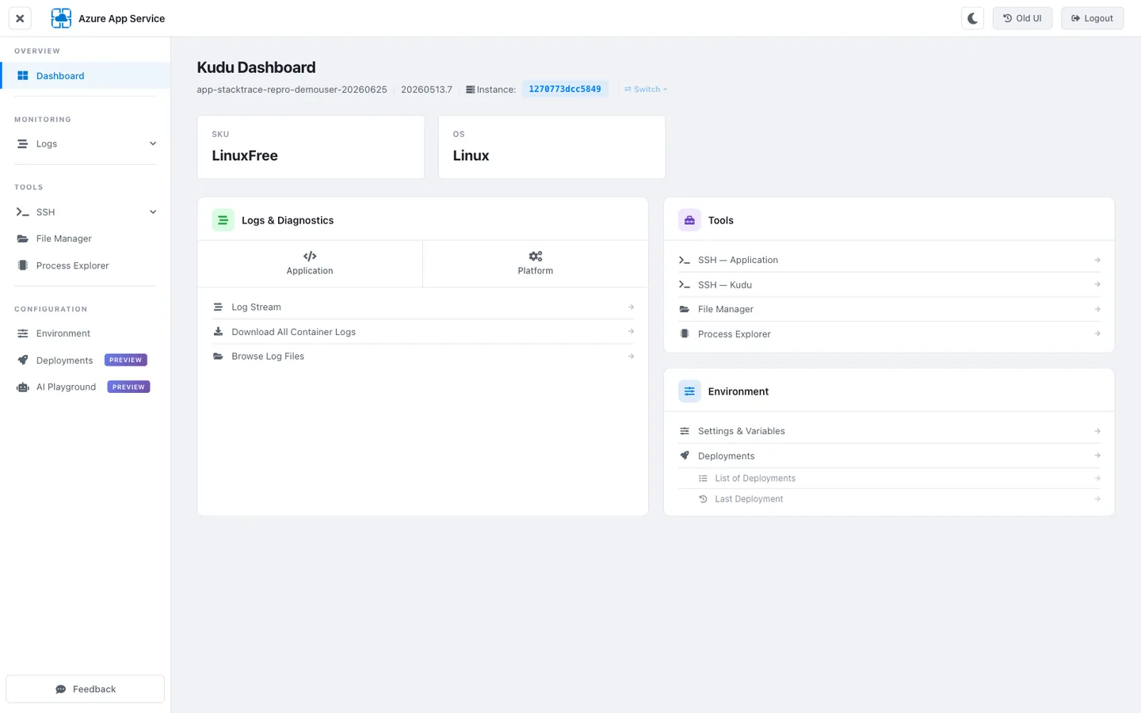Click the Deployments rocket icon in the Environment card

(685, 456)
